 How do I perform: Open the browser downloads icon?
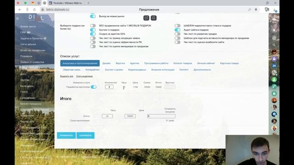tap(275, 10)
